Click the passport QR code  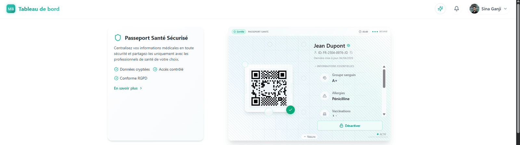(x=269, y=88)
